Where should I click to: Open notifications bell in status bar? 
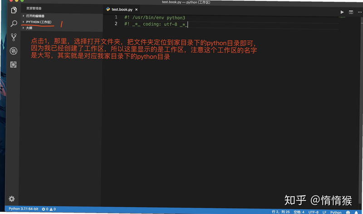[356, 213]
